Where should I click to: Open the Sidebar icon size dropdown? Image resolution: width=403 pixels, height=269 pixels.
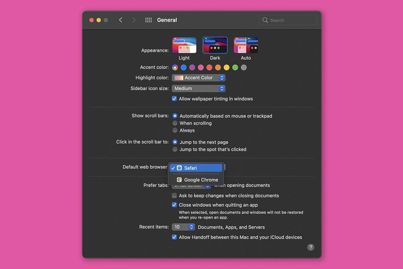[198, 88]
